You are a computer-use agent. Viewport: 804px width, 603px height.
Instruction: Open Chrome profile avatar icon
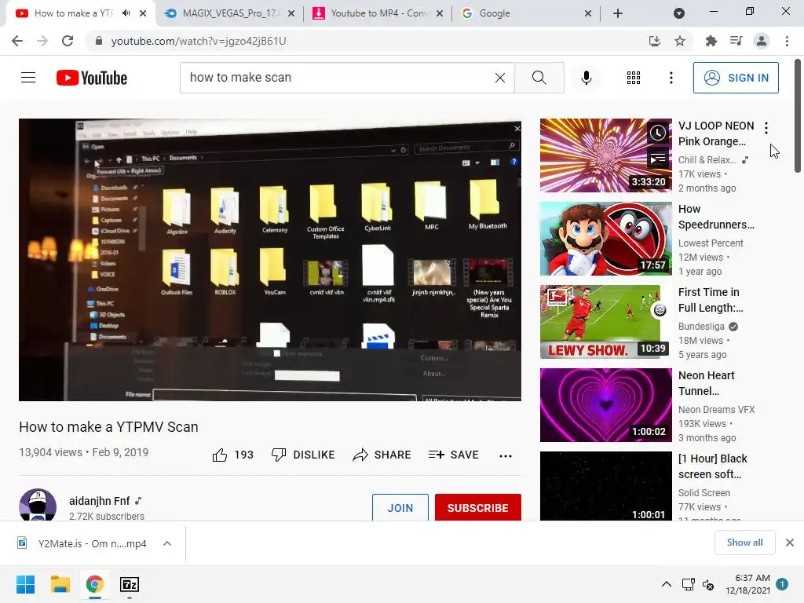coord(762,41)
